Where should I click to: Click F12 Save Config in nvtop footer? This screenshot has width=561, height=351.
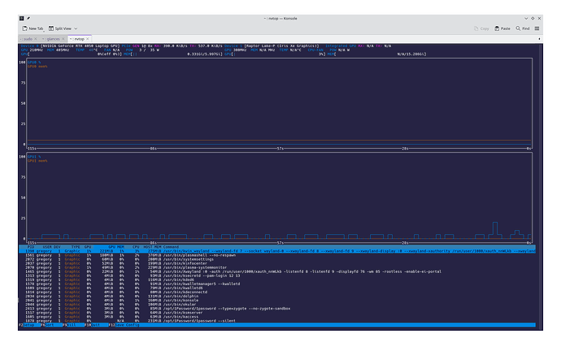tap(124, 325)
